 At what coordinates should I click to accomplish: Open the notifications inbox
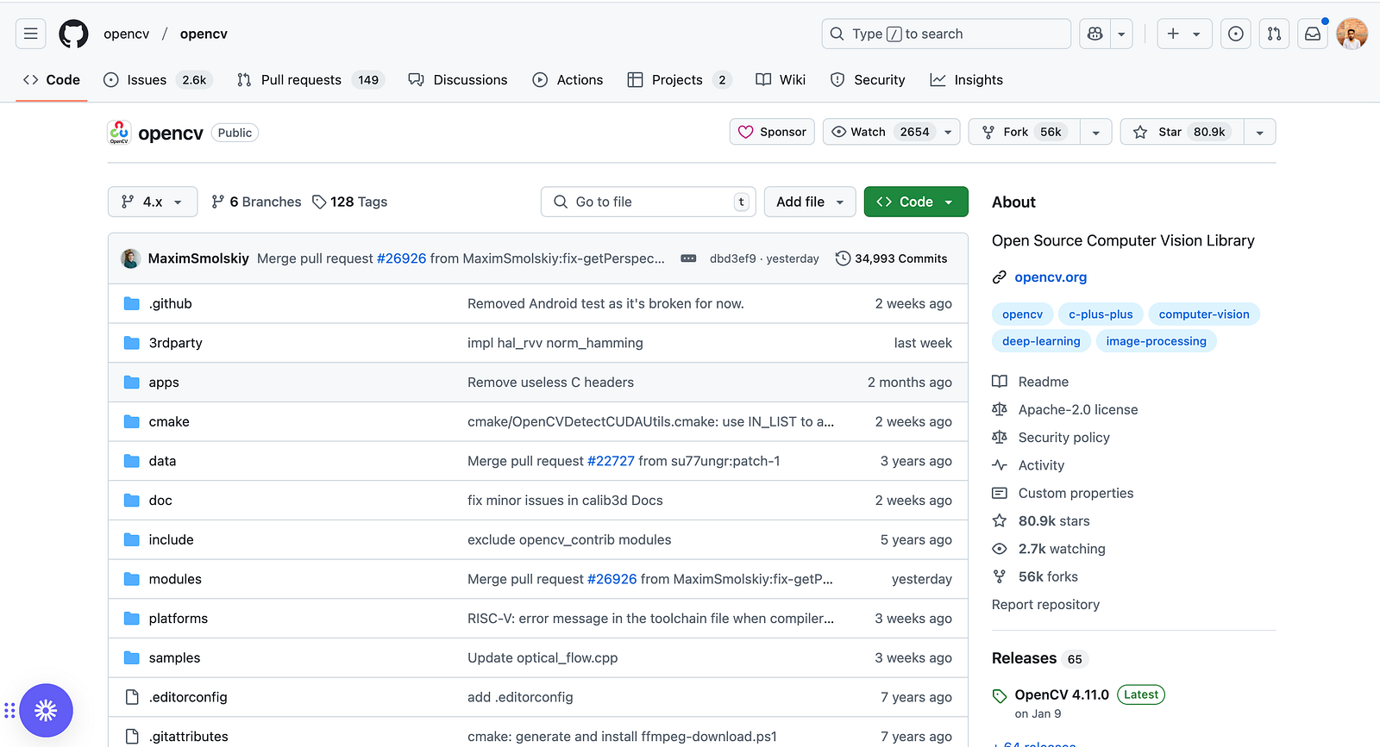coord(1313,34)
